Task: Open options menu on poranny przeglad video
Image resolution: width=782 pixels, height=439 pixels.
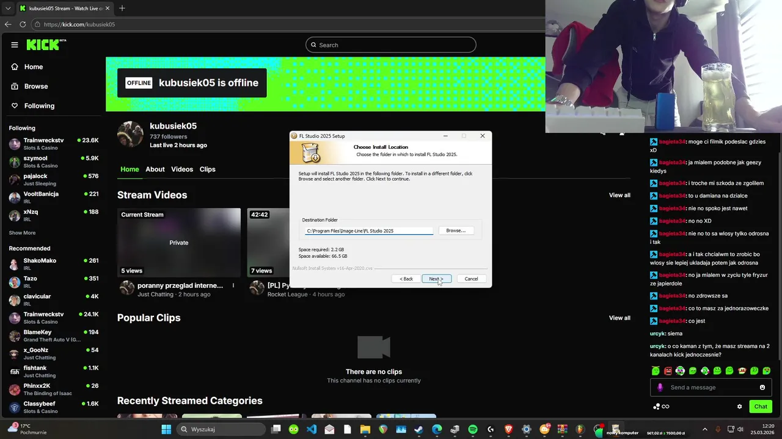Action: pos(233,285)
